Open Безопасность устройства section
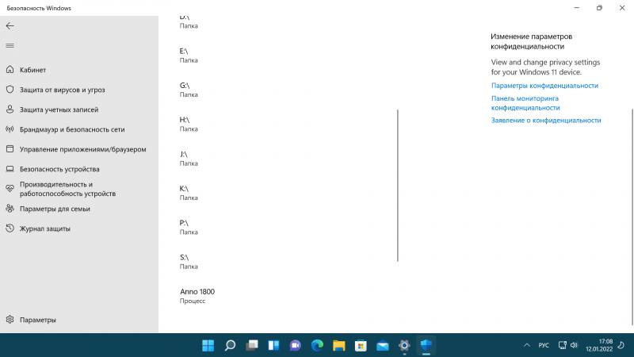The image size is (634, 357). click(x=59, y=169)
